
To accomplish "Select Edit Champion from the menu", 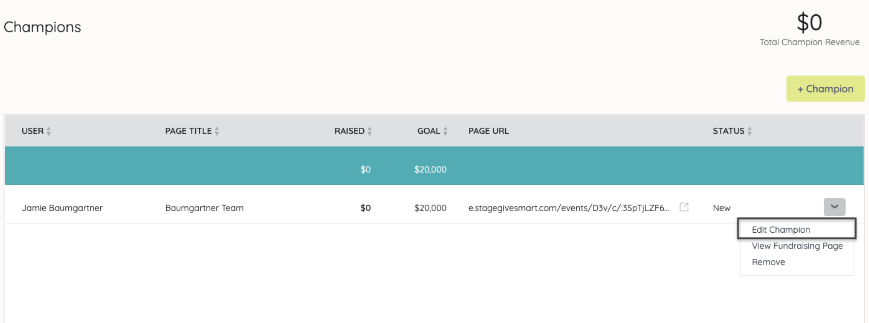I will [781, 230].
